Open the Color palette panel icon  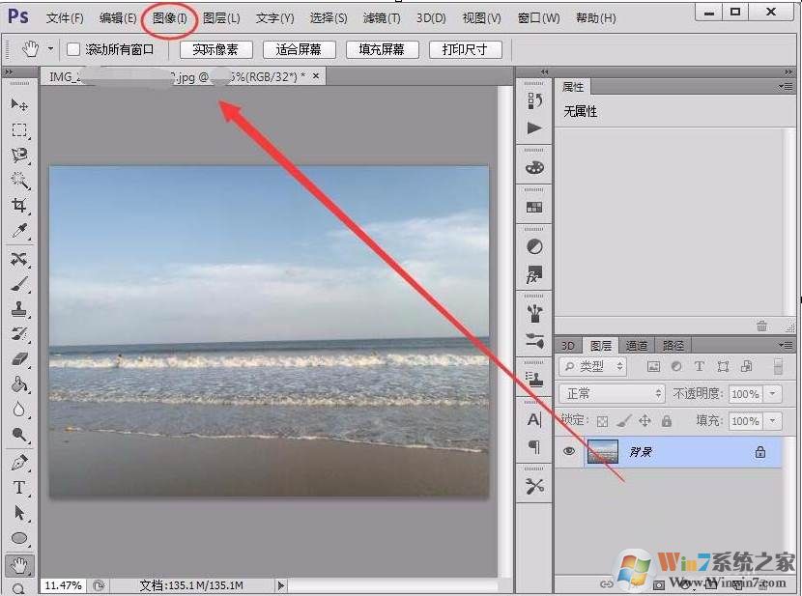(534, 167)
